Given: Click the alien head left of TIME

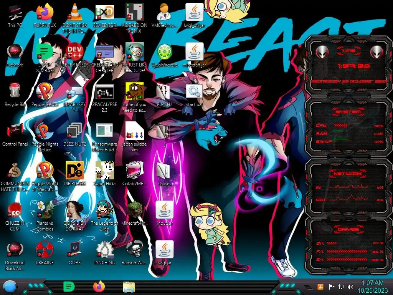Looking at the screenshot, I should coord(322,52).
